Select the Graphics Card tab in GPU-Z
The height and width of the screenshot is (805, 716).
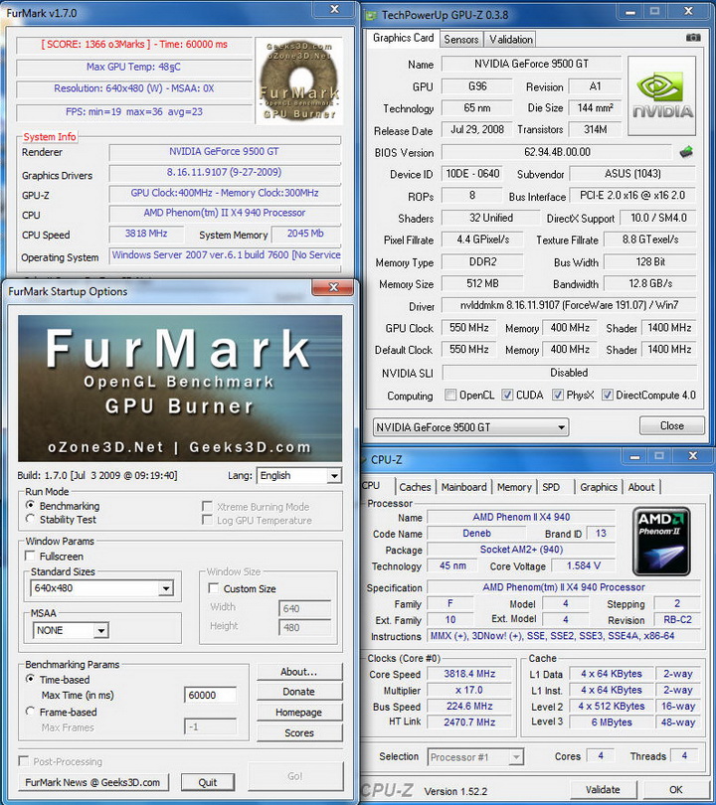coord(403,38)
